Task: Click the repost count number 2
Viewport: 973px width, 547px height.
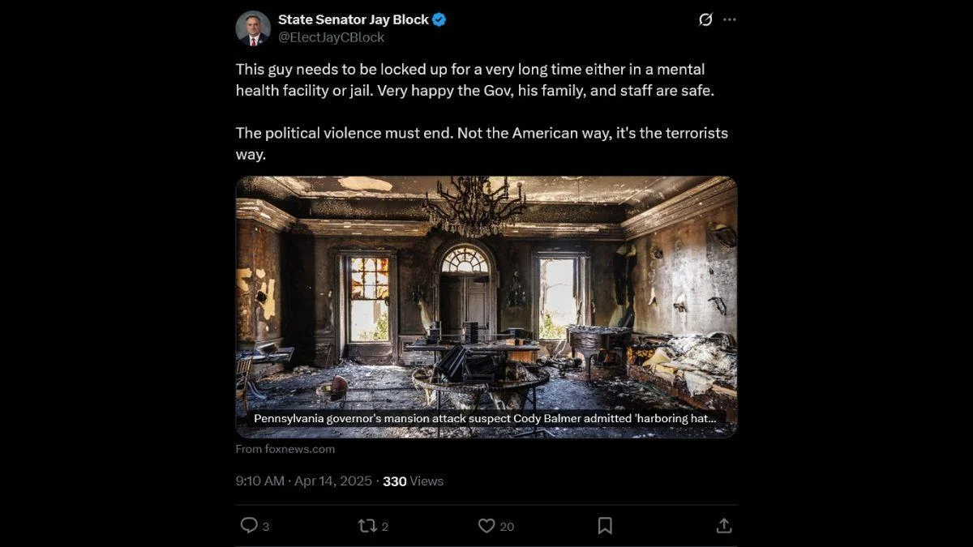Action: click(385, 527)
